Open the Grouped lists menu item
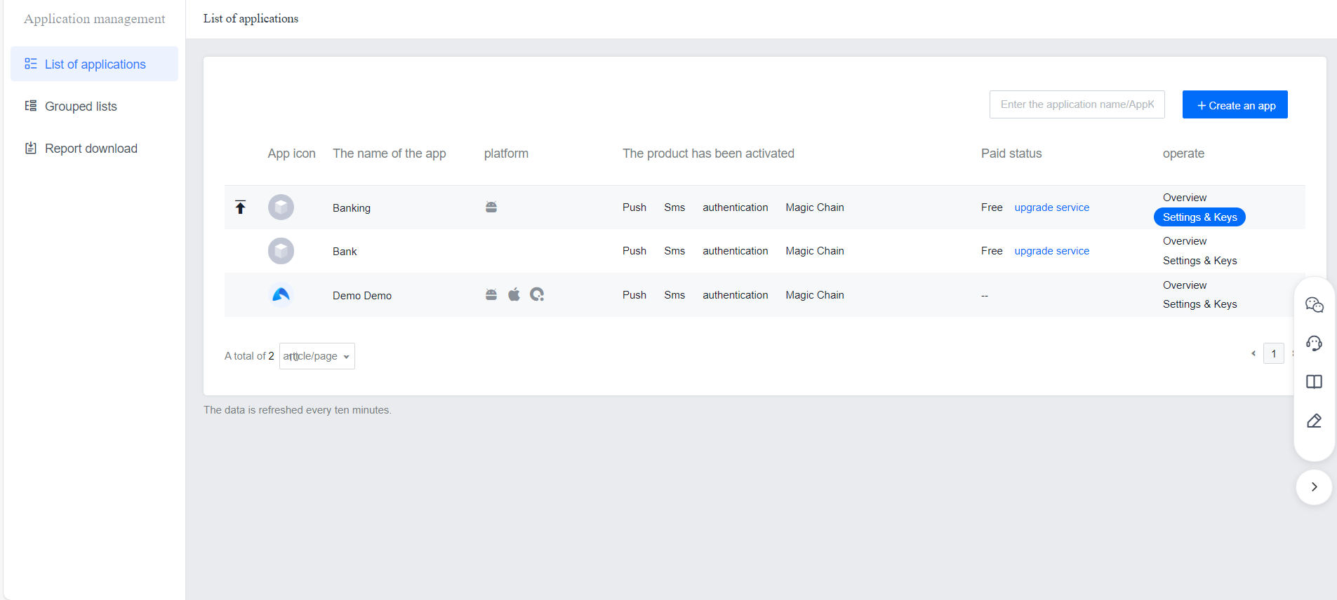1337x600 pixels. (x=81, y=107)
